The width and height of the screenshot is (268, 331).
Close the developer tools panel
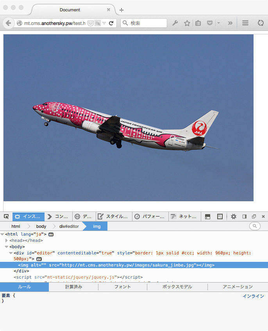pos(263,216)
